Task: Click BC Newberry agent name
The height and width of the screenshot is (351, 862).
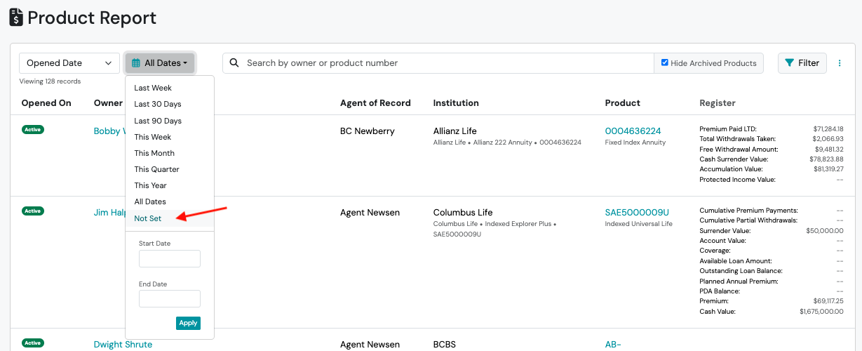Action: [368, 131]
